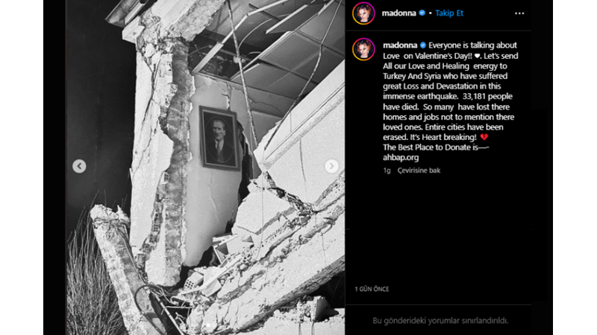
Task: Select the active white carousel indicator dot
Action: click(x=209, y=325)
